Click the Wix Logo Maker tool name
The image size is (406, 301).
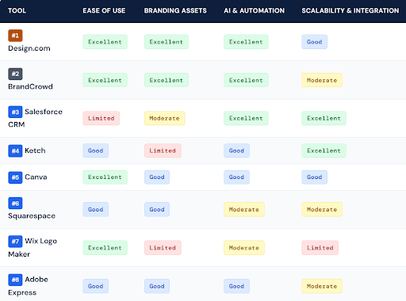[33, 247]
